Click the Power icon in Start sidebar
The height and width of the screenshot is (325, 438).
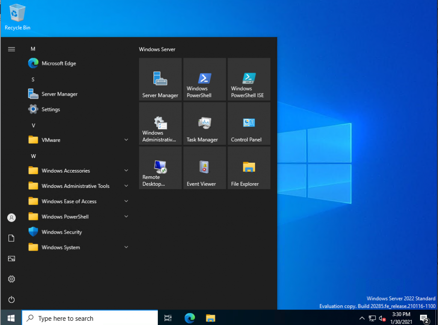tap(12, 300)
